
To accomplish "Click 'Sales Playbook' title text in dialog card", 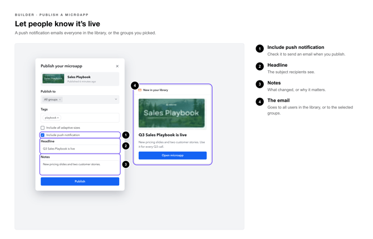I will pyautogui.click(x=79, y=77).
